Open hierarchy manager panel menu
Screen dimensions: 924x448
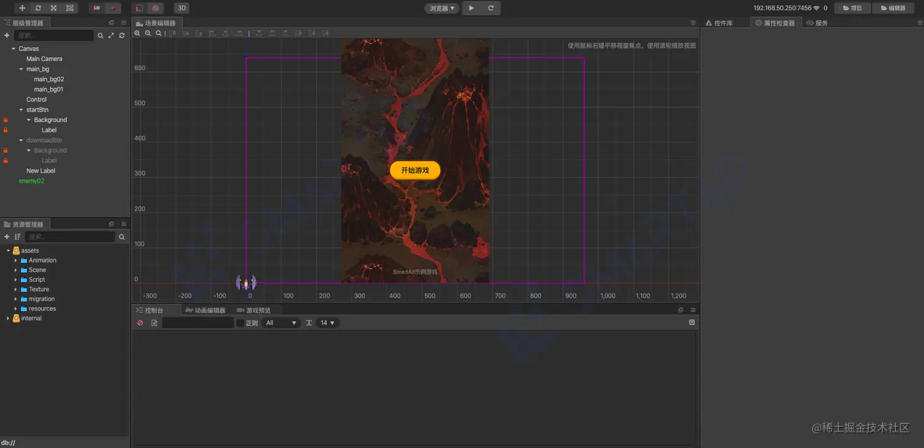pyautogui.click(x=123, y=23)
